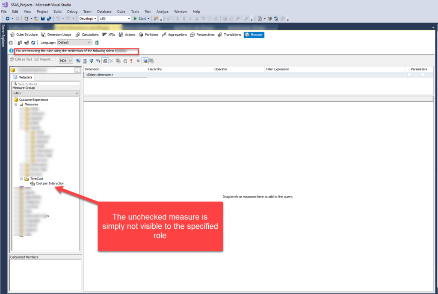Switch to the Calculations tab

click(87, 35)
